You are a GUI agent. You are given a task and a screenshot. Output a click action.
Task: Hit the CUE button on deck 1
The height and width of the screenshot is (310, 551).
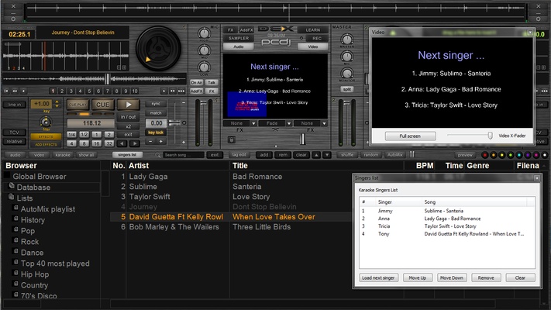pos(102,105)
